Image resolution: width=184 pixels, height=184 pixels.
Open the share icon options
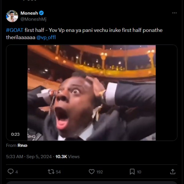pyautogui.click(x=173, y=172)
